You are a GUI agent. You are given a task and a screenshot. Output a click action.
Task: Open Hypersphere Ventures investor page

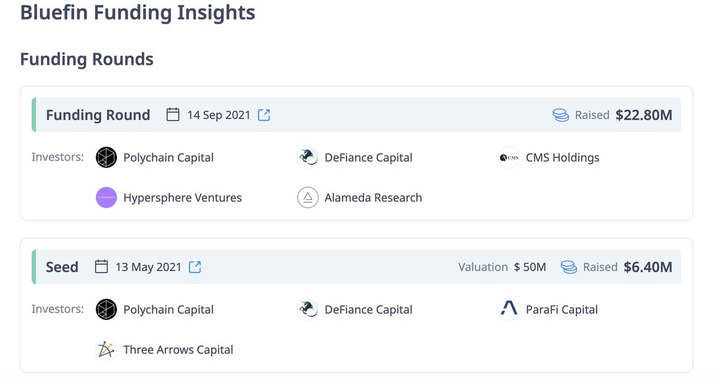[x=182, y=198]
